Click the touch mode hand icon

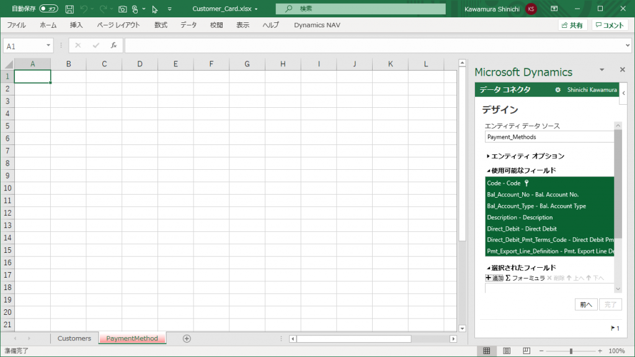[x=135, y=9]
